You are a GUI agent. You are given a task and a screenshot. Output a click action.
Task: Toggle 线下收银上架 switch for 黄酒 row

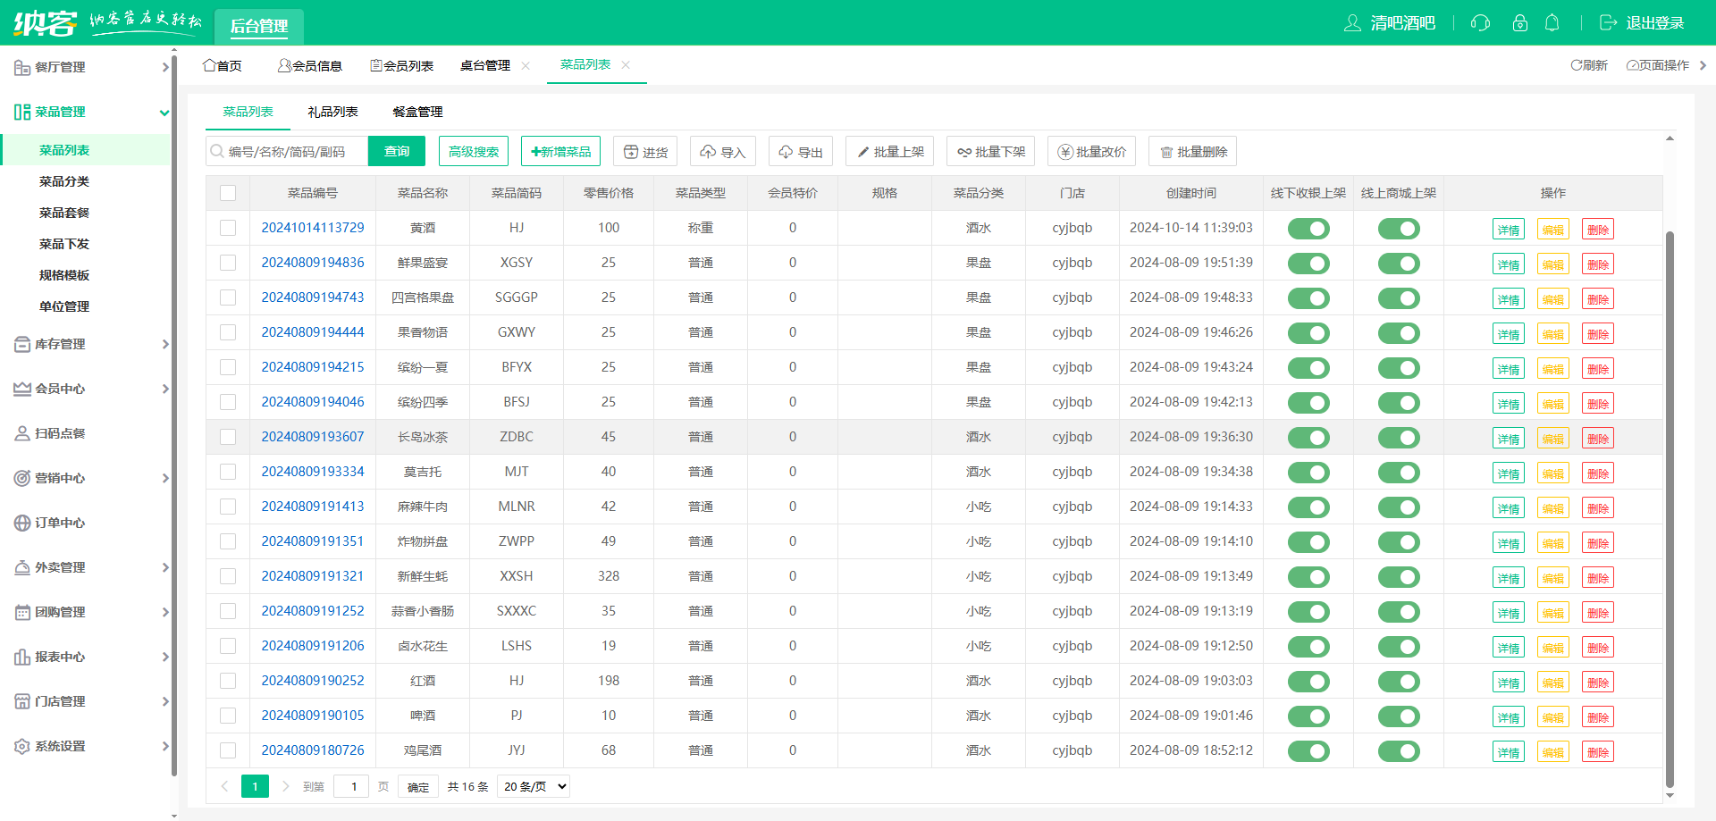[x=1308, y=229]
